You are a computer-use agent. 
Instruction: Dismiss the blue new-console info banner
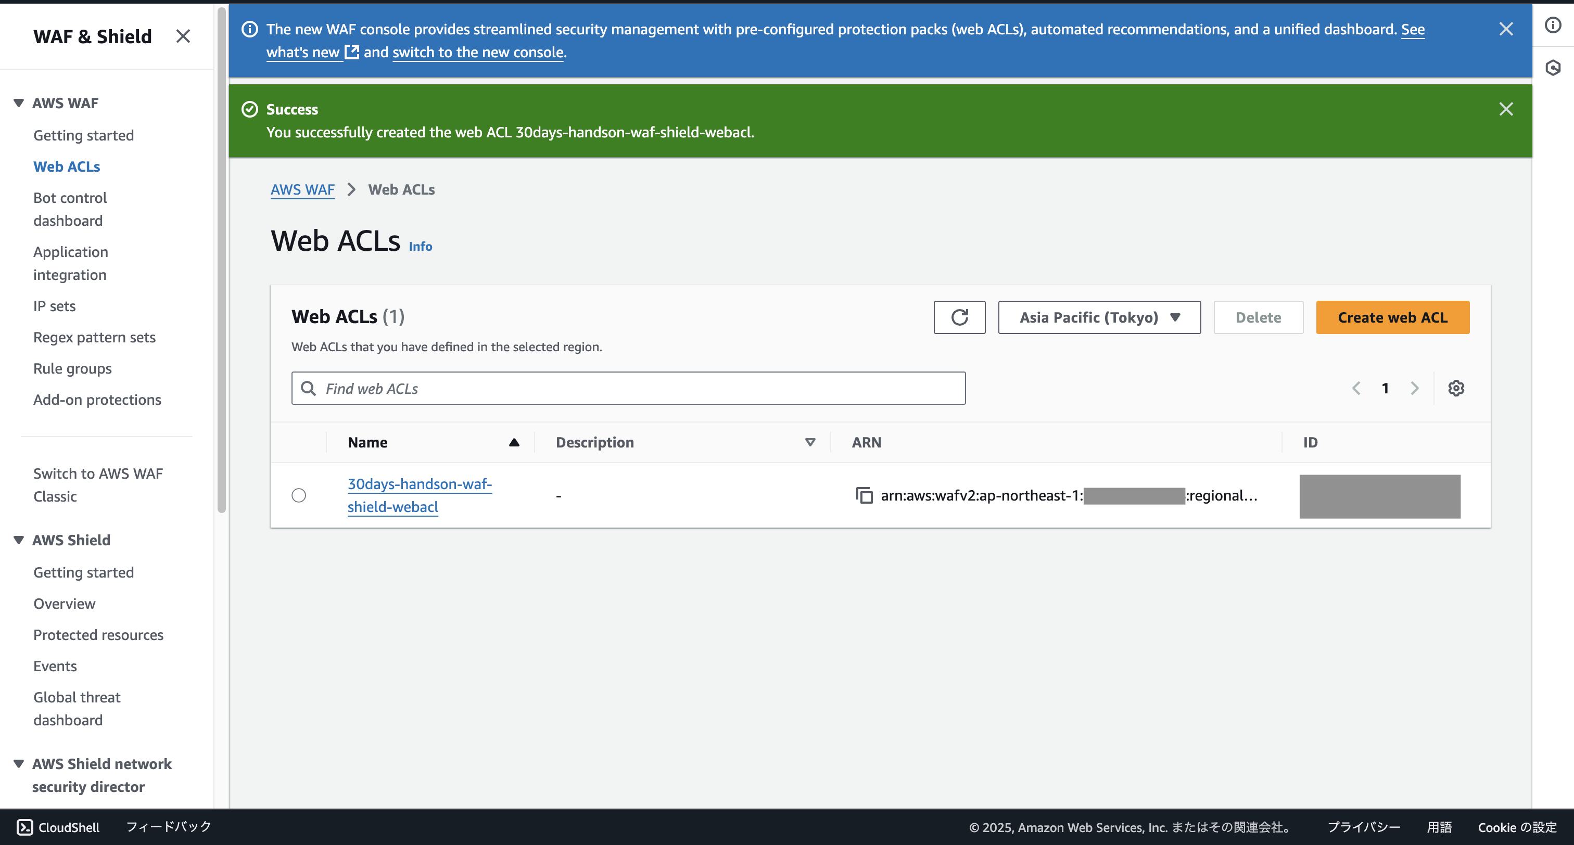point(1506,29)
